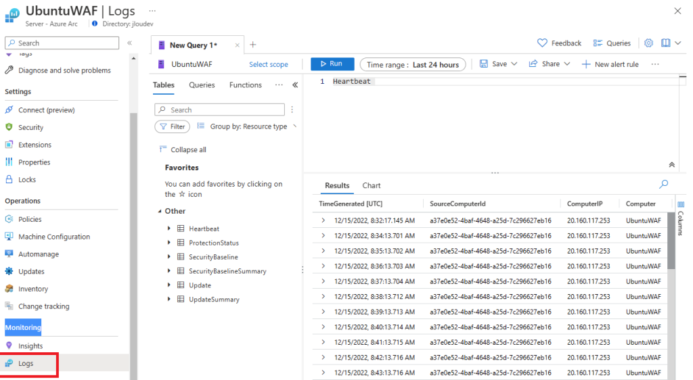The height and width of the screenshot is (380, 693).
Task: Open the docs book icon near settings
Action: click(666, 43)
